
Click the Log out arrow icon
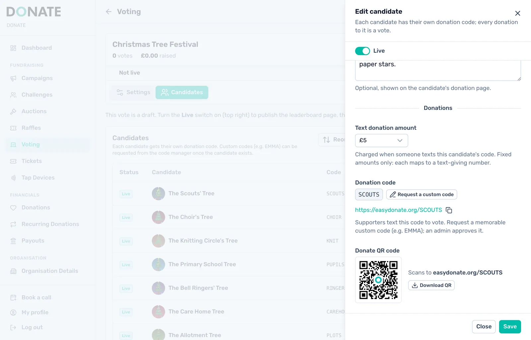pos(13,327)
